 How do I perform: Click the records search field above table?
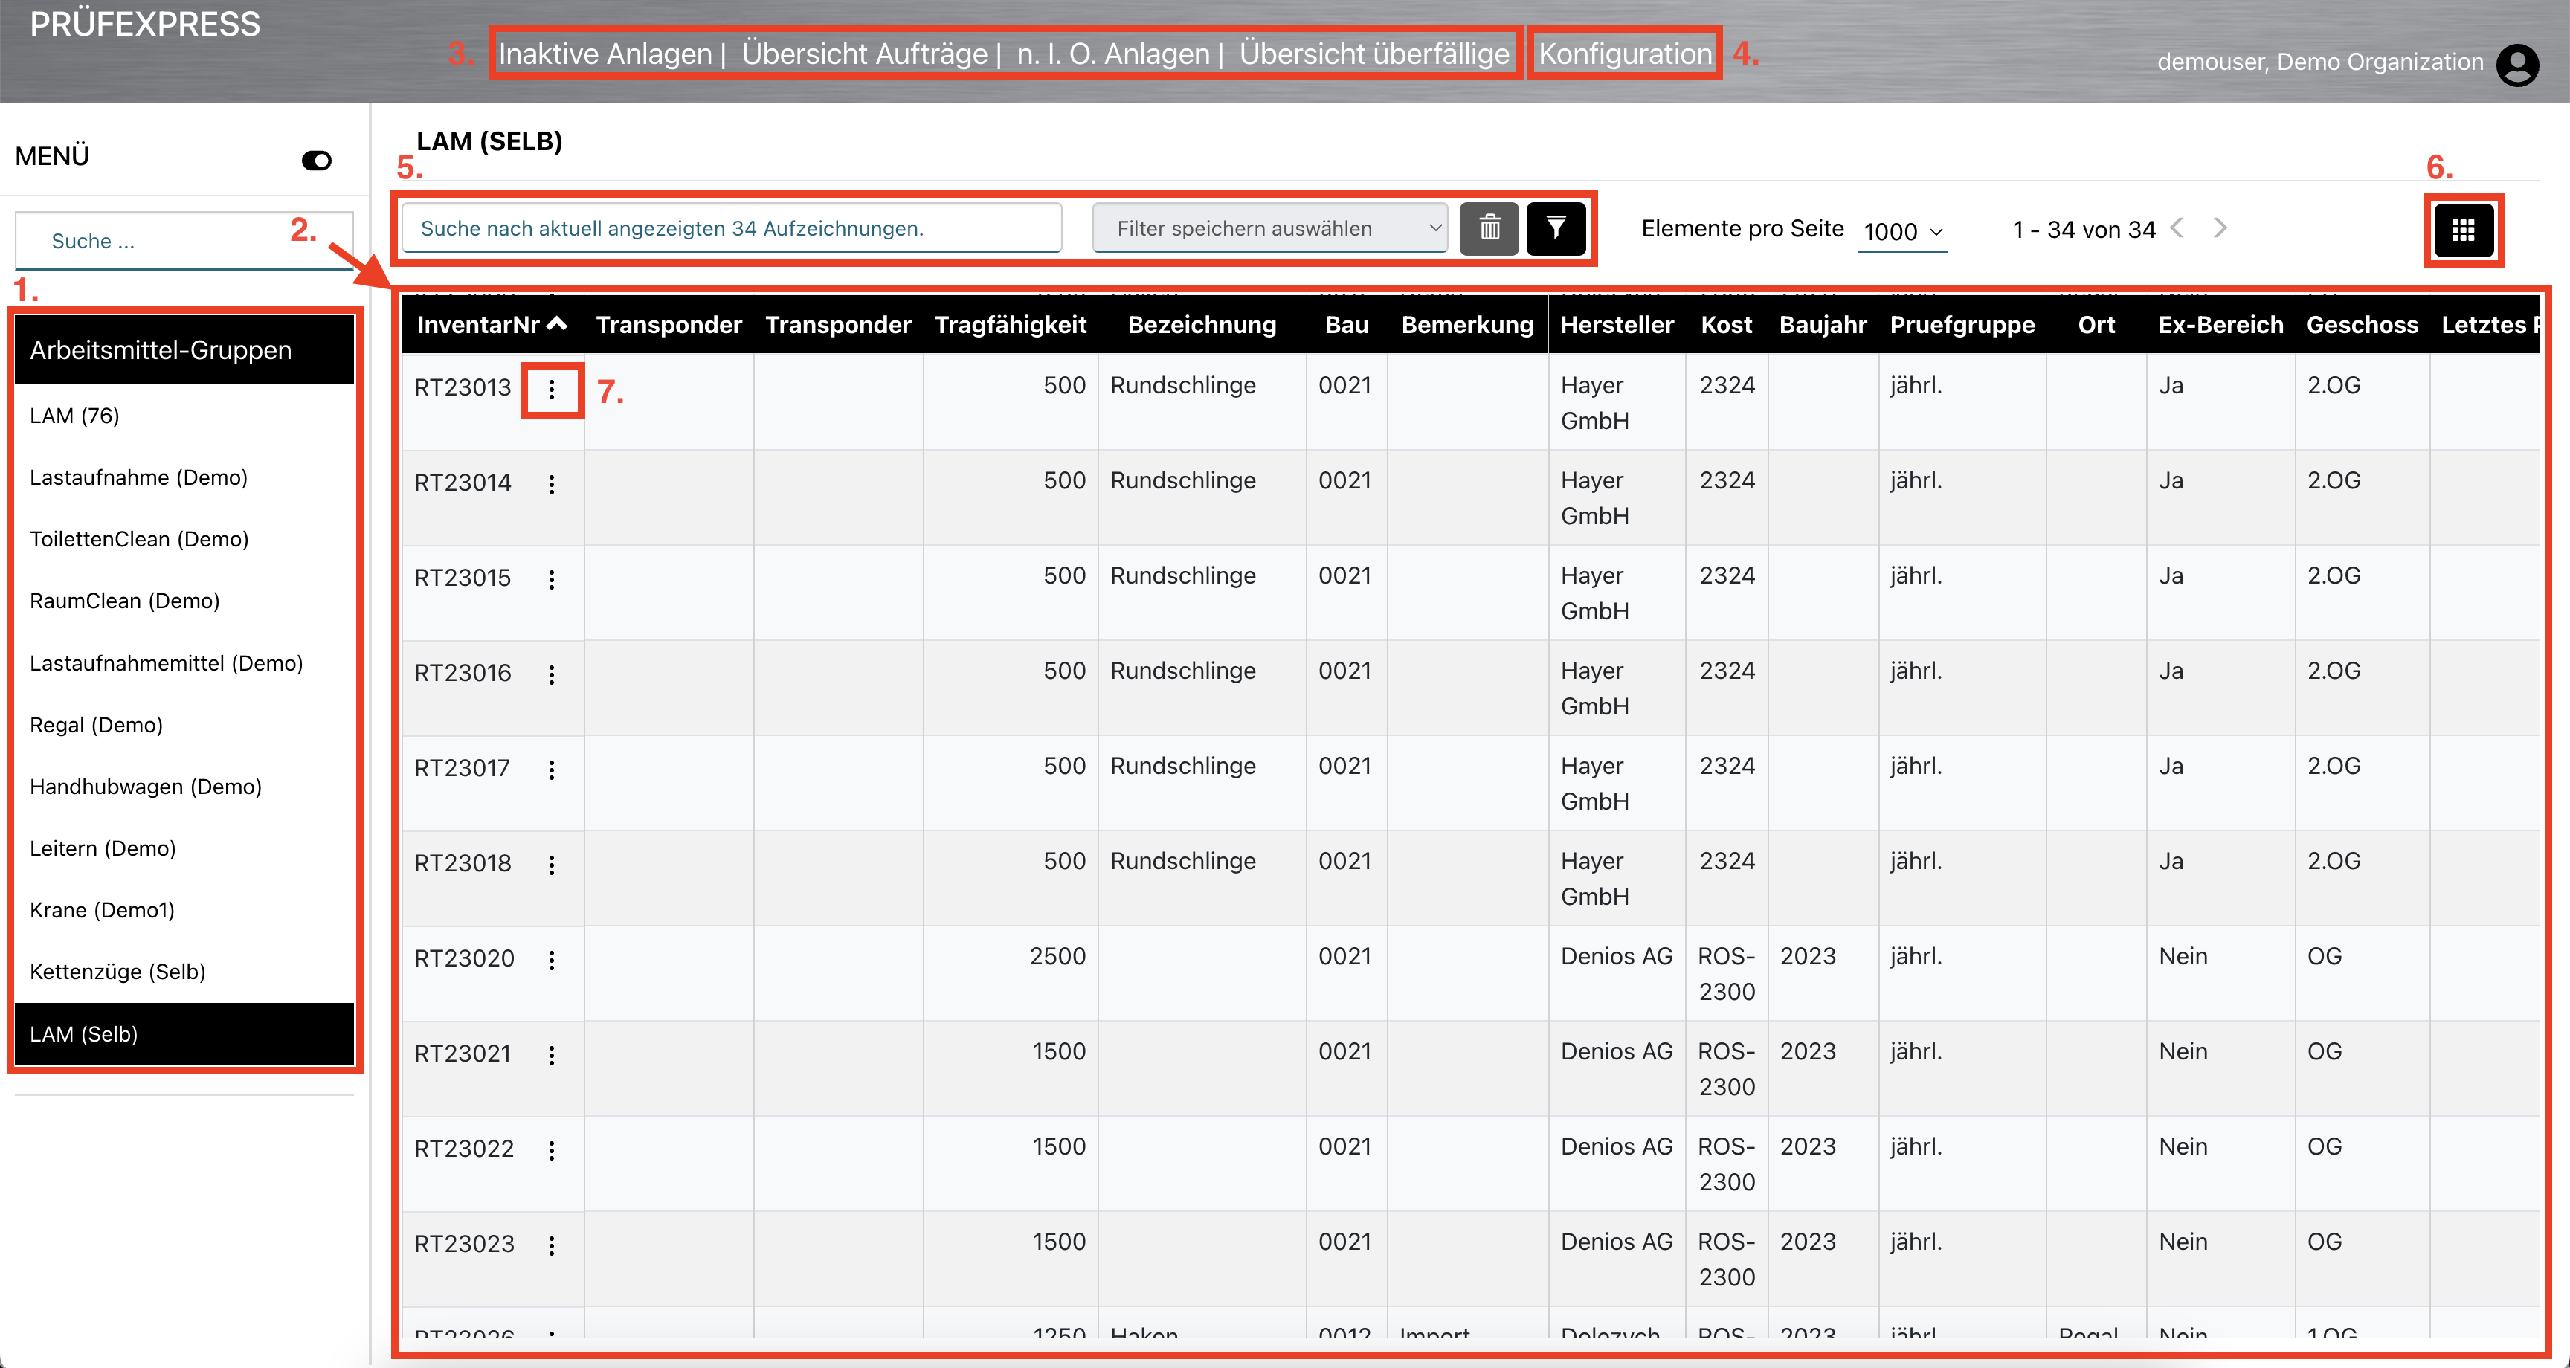coord(731,228)
